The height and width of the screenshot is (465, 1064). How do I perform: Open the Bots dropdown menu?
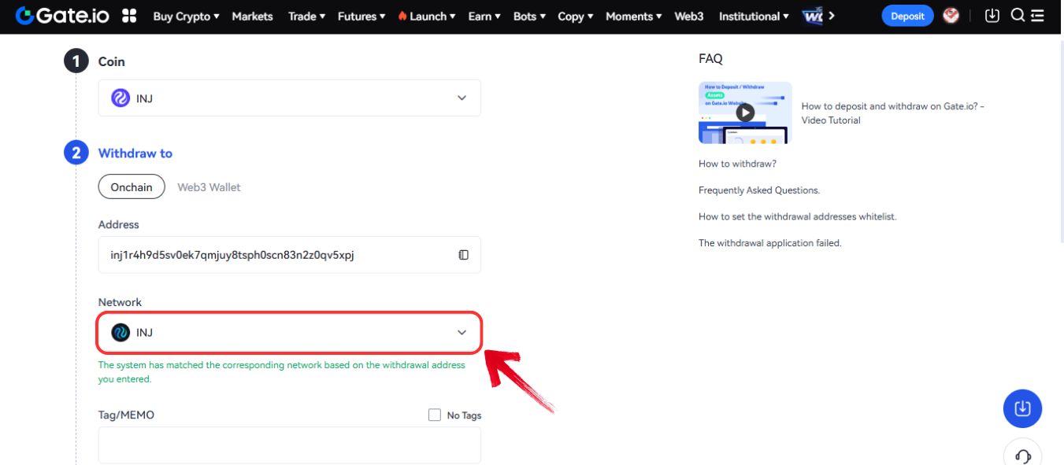529,16
